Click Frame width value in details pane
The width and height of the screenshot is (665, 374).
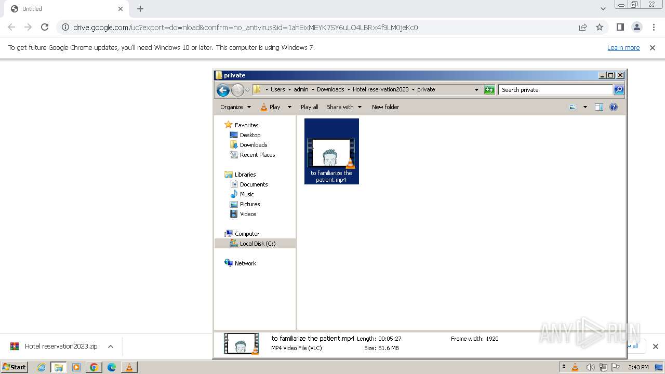492,339
